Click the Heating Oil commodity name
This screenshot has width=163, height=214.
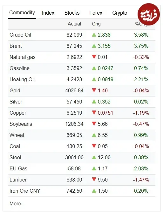22,79
